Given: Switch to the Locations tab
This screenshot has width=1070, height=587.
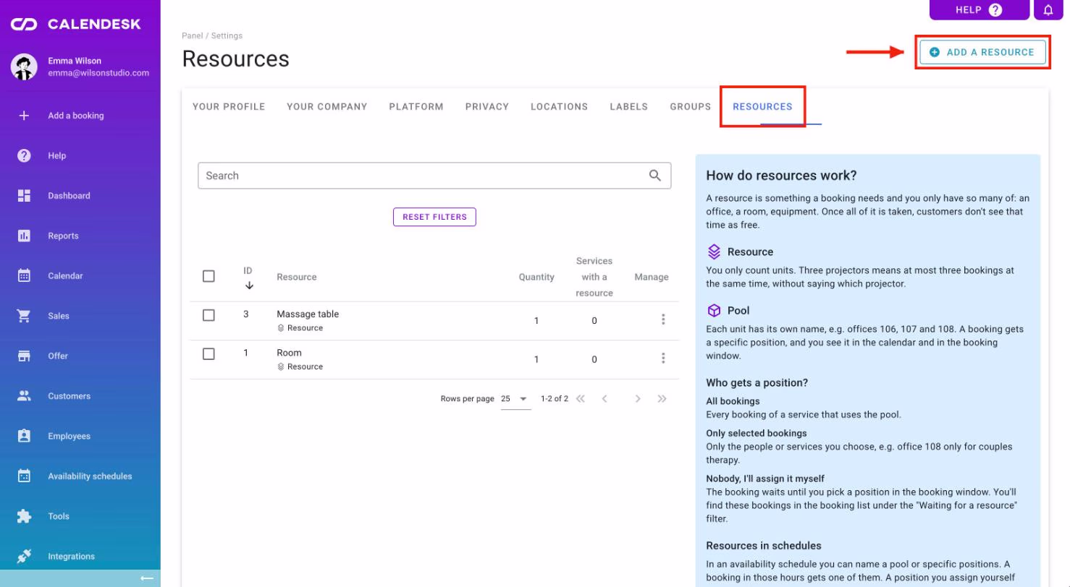Looking at the screenshot, I should [559, 107].
